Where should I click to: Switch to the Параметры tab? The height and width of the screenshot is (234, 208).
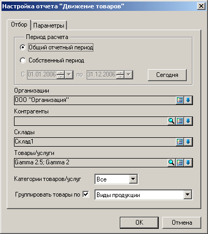point(49,25)
